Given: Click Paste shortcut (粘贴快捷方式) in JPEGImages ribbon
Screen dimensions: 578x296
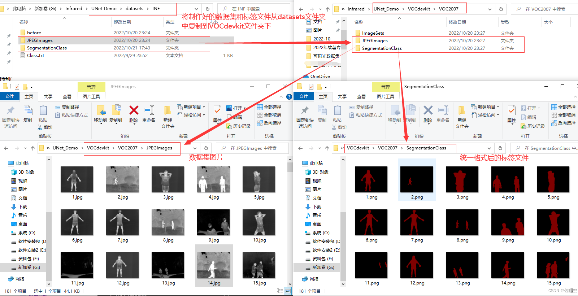Looking at the screenshot, I should [71, 115].
